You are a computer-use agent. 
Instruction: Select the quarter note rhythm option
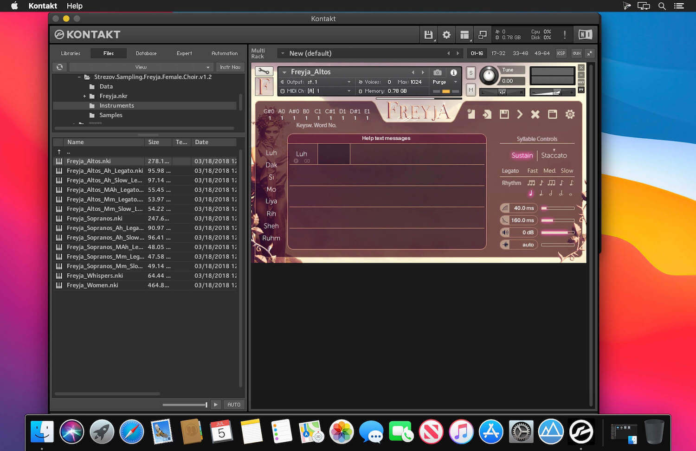tap(530, 193)
